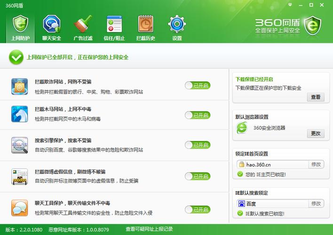Click the hao.360.cn homepage field
The width and height of the screenshot is (333, 235).
[x=272, y=164]
